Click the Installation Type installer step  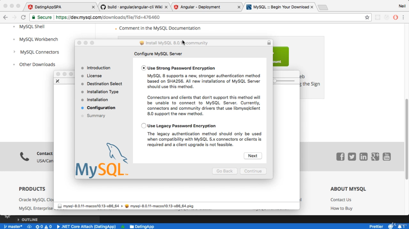(x=103, y=91)
